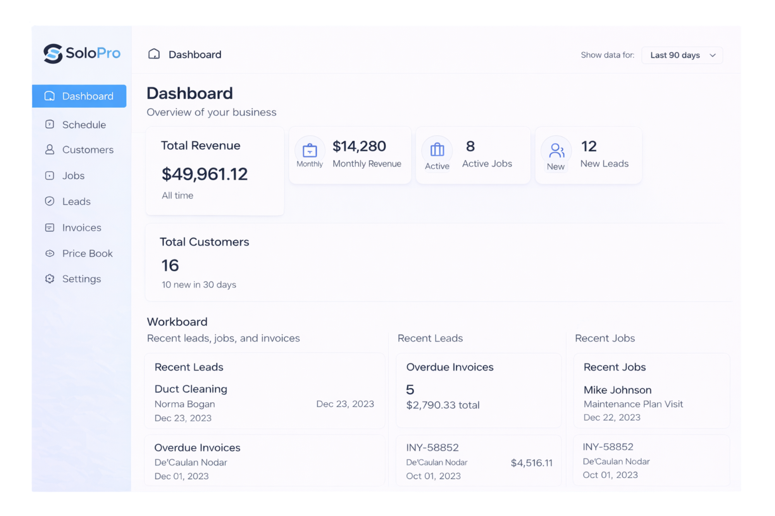Click the Price Book tag icon
Image resolution: width=775 pixels, height=516 pixels.
tap(50, 253)
